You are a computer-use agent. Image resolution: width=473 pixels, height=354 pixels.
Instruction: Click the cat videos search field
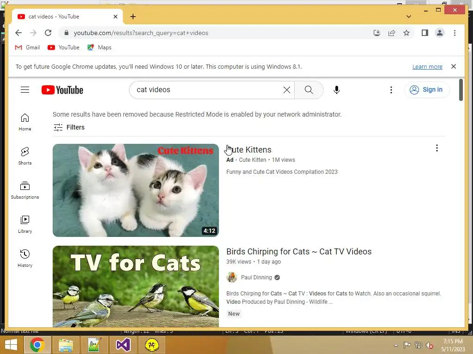pos(208,90)
